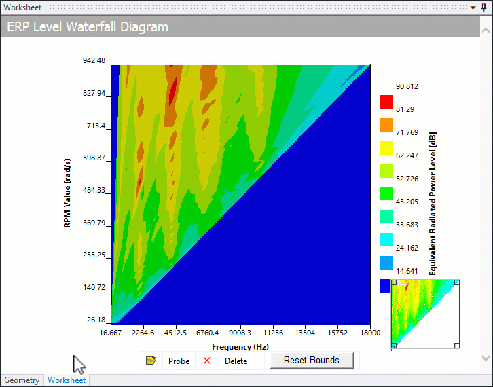Click the Frequency (Hz) axis label
493x387 pixels.
pyautogui.click(x=240, y=347)
